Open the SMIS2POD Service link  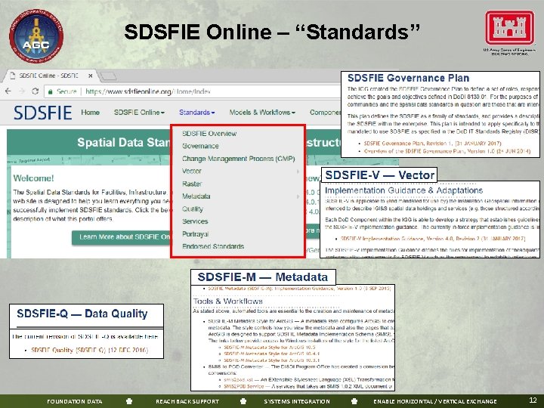tap(243, 386)
